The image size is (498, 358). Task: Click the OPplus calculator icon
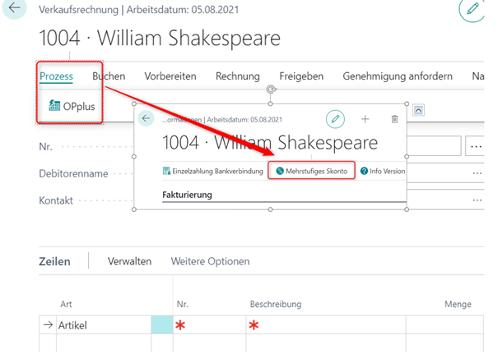(54, 105)
